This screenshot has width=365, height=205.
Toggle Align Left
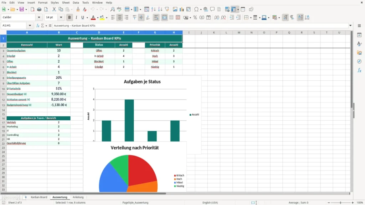click(113, 17)
